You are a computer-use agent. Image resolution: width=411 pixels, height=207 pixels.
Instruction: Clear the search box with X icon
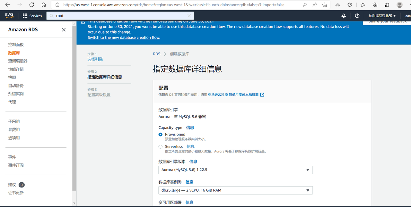[189, 16]
